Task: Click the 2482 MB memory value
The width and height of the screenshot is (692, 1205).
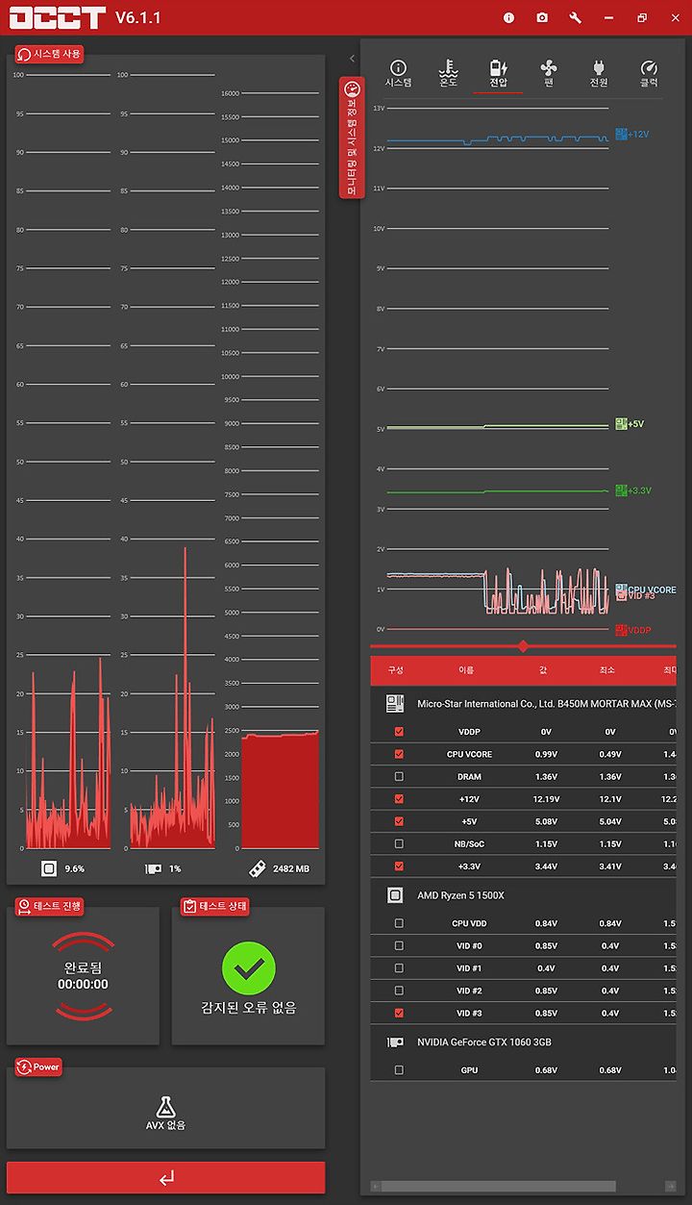Action: [291, 868]
